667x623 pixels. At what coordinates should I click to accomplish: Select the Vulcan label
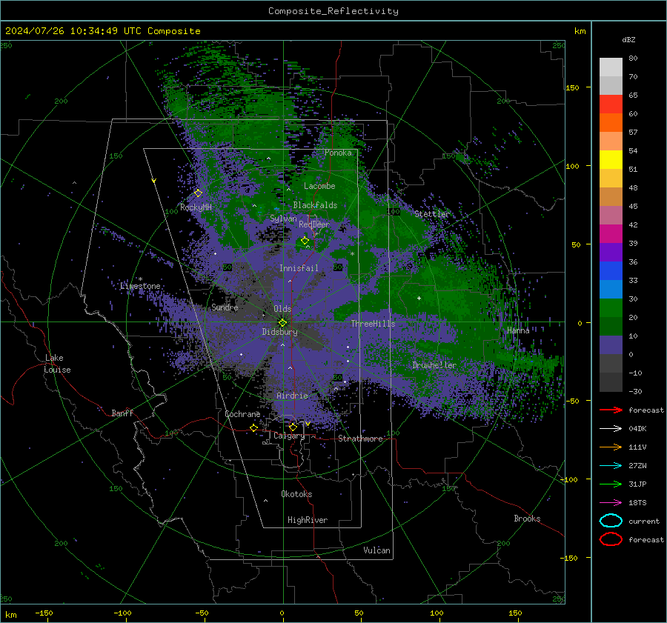[376, 550]
